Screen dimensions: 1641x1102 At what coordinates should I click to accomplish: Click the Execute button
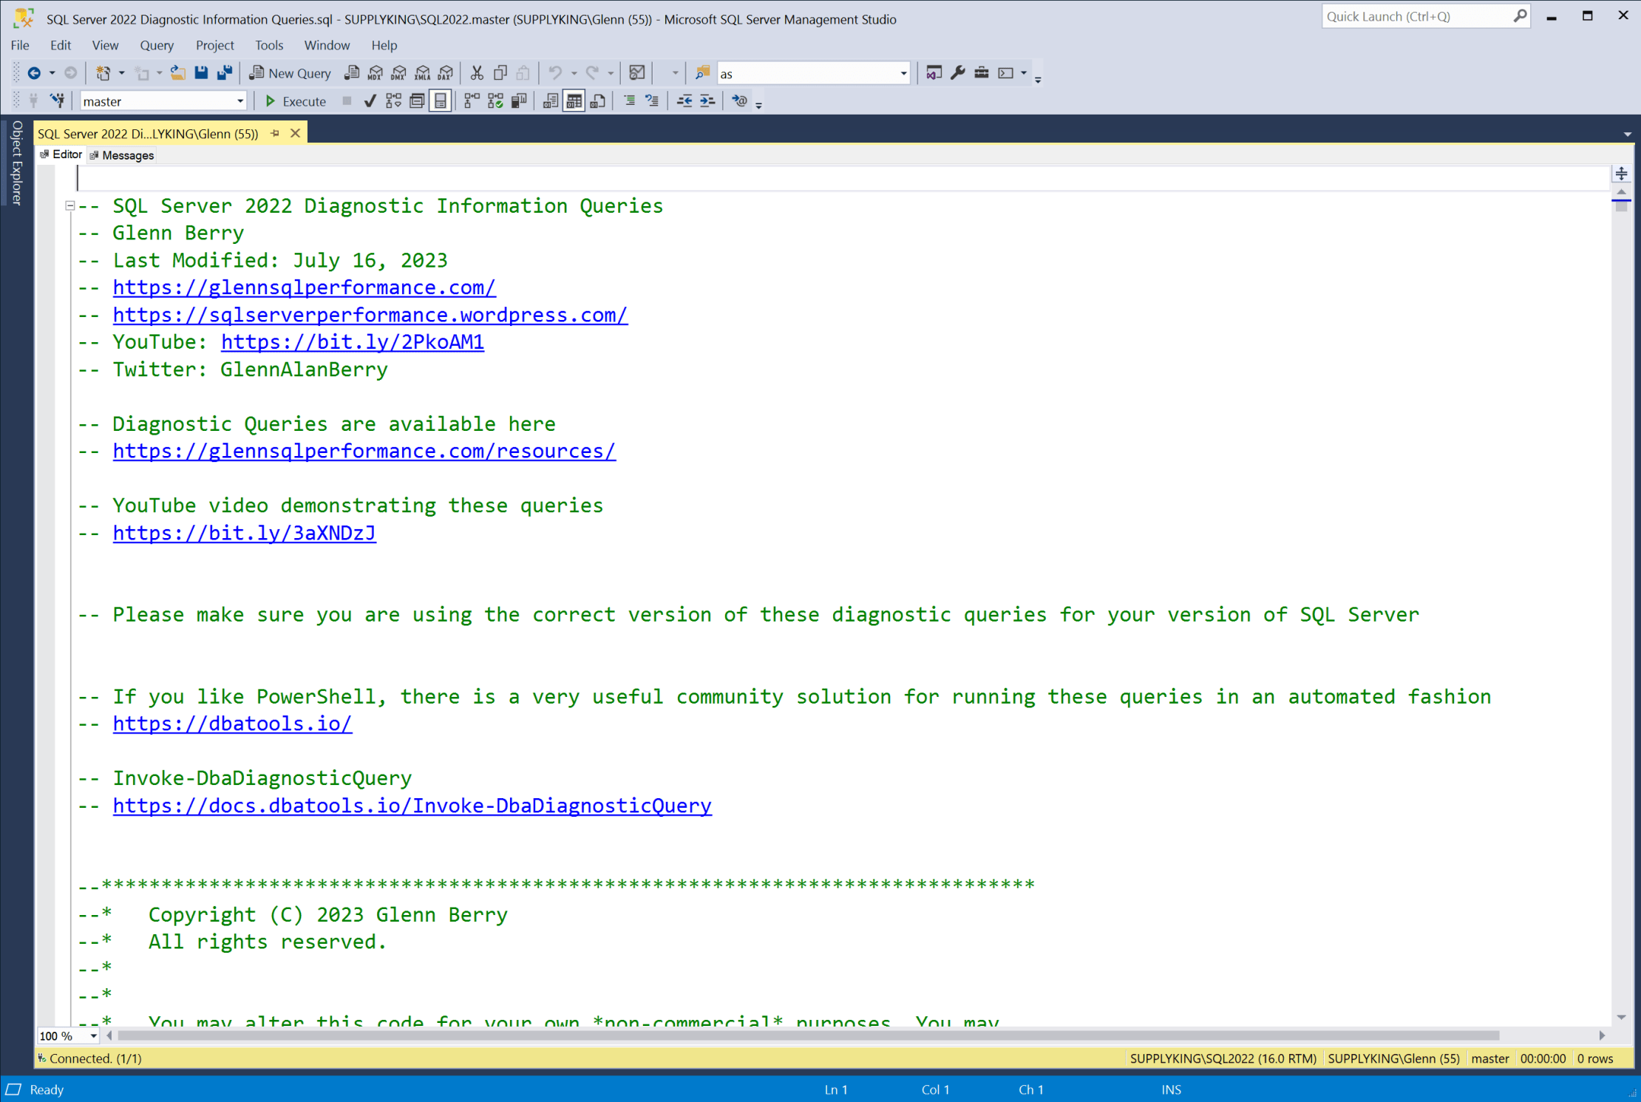pyautogui.click(x=296, y=101)
